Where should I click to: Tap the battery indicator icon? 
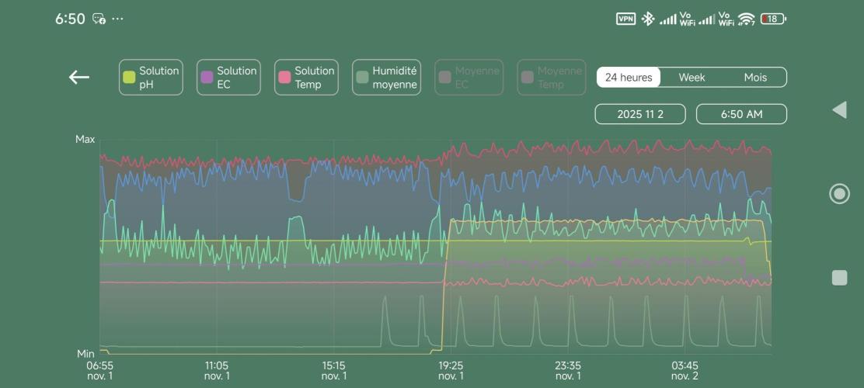[x=773, y=19]
